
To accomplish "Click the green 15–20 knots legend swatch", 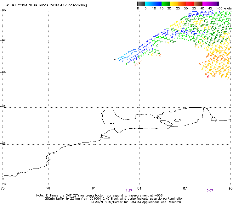I will pyautogui.click(x=166, y=4).
